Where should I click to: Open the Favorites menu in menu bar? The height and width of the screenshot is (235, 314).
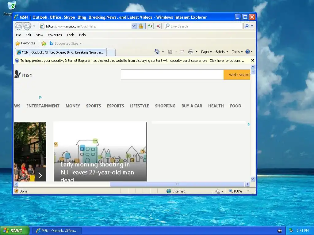[x=55, y=35]
